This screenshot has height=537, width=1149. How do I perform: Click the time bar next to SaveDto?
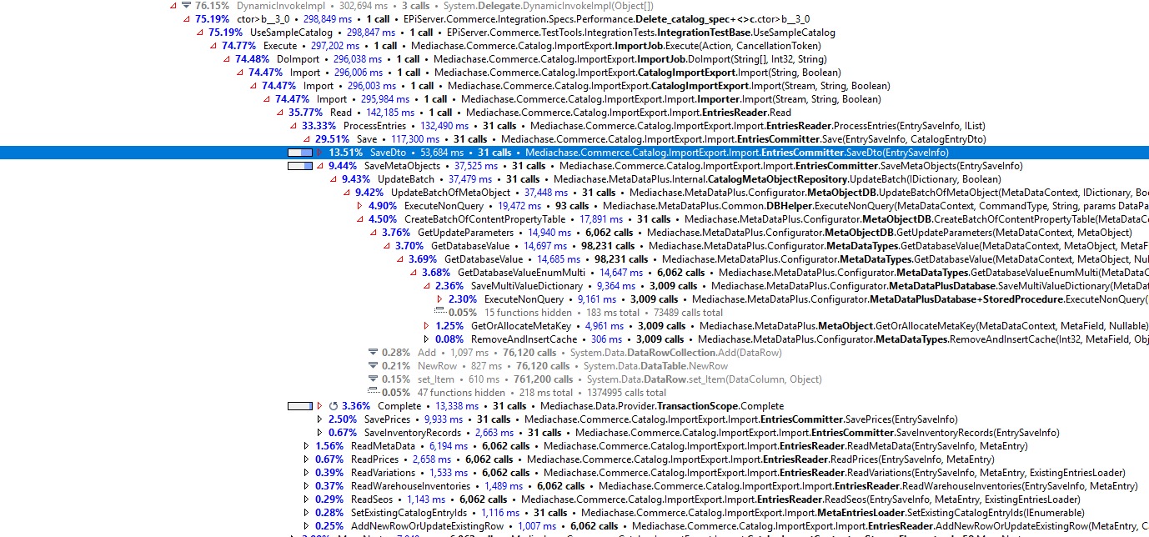coord(299,153)
